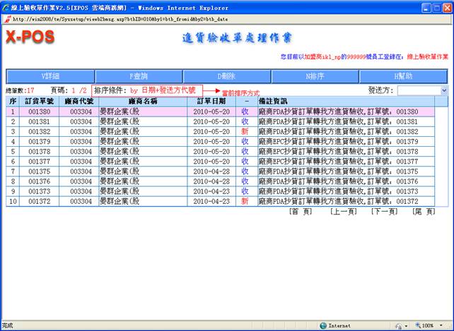Viewport: 454px width, 331px height.
Task: Open the H幫助 help menu
Action: coord(403,76)
